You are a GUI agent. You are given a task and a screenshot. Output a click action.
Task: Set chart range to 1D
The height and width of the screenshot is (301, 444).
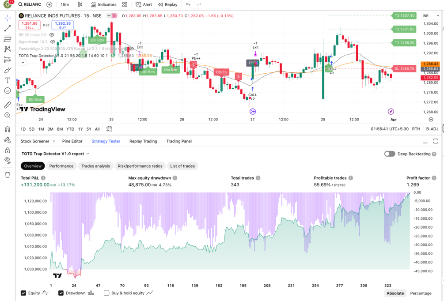23,129
